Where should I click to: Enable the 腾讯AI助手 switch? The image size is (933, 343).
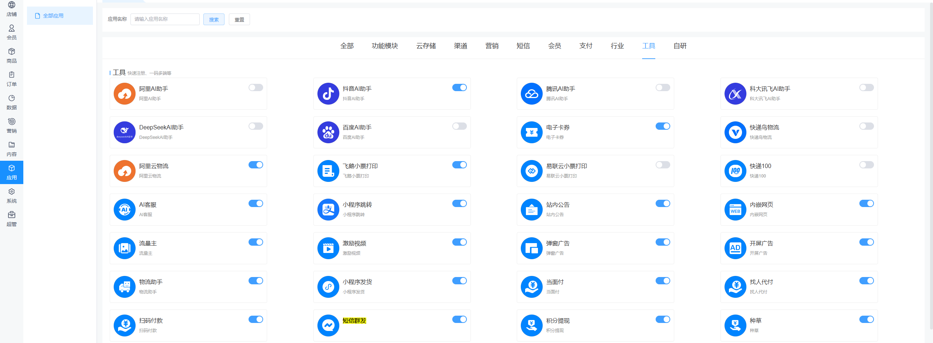click(x=663, y=87)
